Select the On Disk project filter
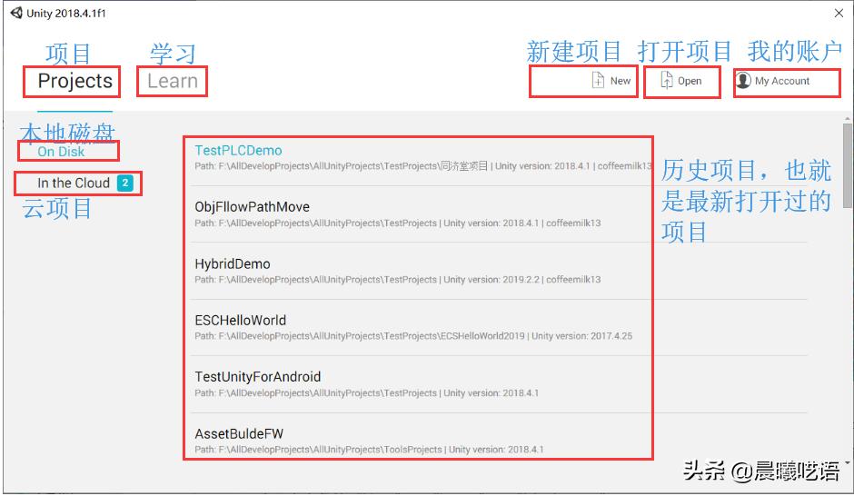This screenshot has height=496, width=854. coord(61,152)
